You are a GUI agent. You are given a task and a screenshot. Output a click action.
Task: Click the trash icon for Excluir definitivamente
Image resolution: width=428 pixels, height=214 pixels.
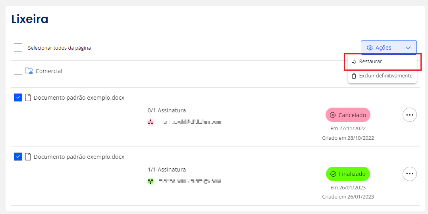coord(354,76)
